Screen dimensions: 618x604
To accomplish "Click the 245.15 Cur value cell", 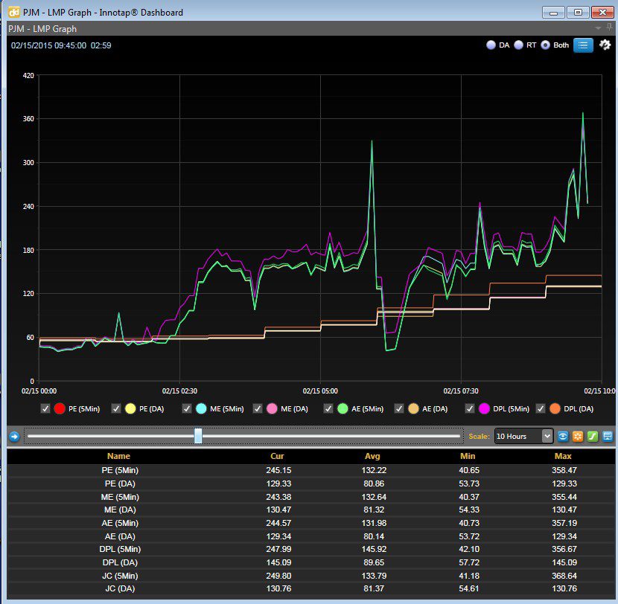I will (x=278, y=470).
